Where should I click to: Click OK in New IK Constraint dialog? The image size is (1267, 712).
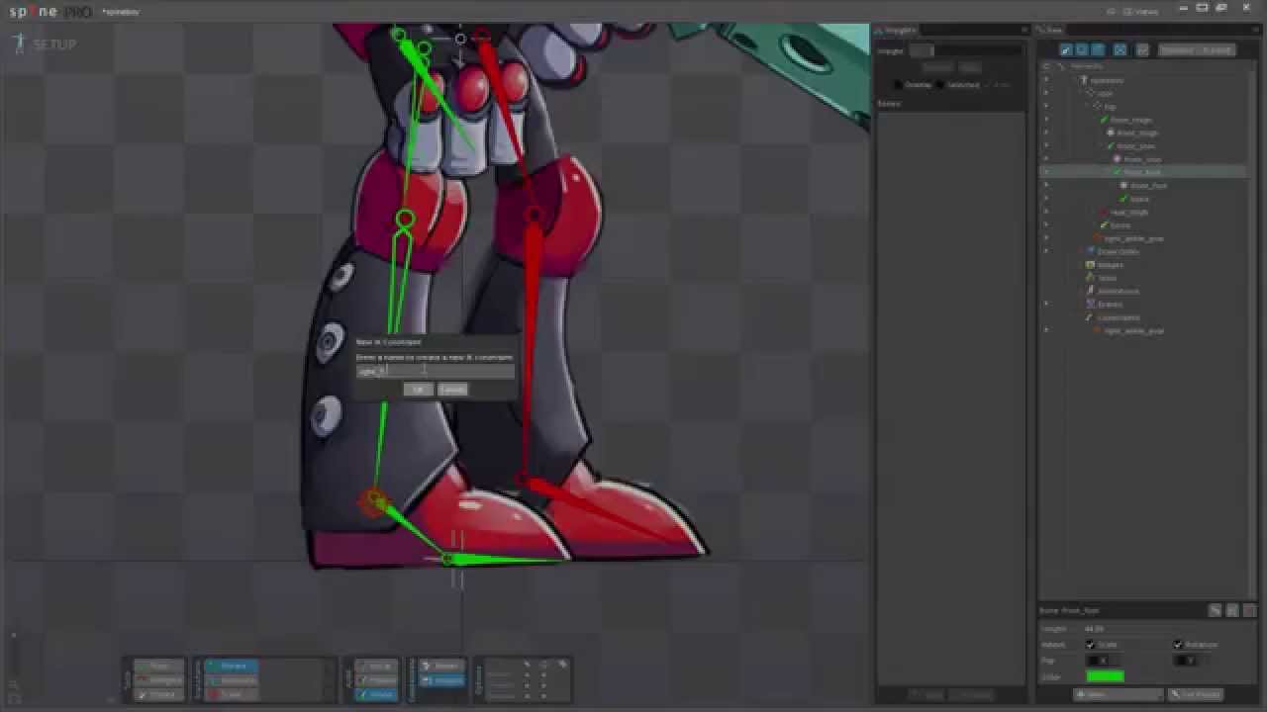[x=417, y=390]
